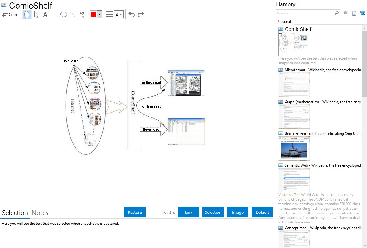Click the 'WebSite' label in the diagram
The height and width of the screenshot is (248, 367).
click(71, 61)
